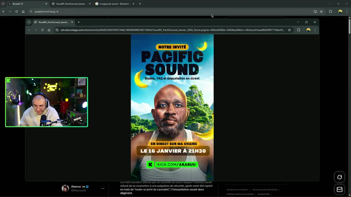351x197 pixels.
Task: Open a new tab in the back window
Action: pyautogui.click(x=140, y=4)
